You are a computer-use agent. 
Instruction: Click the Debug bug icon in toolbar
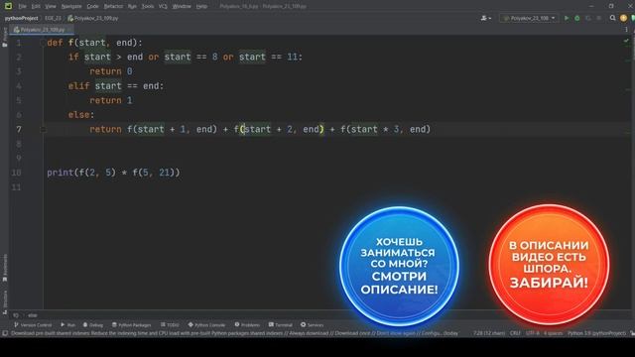click(577, 18)
